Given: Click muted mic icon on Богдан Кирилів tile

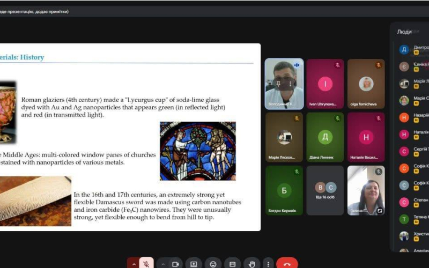Looking at the screenshot, I should tap(297, 172).
